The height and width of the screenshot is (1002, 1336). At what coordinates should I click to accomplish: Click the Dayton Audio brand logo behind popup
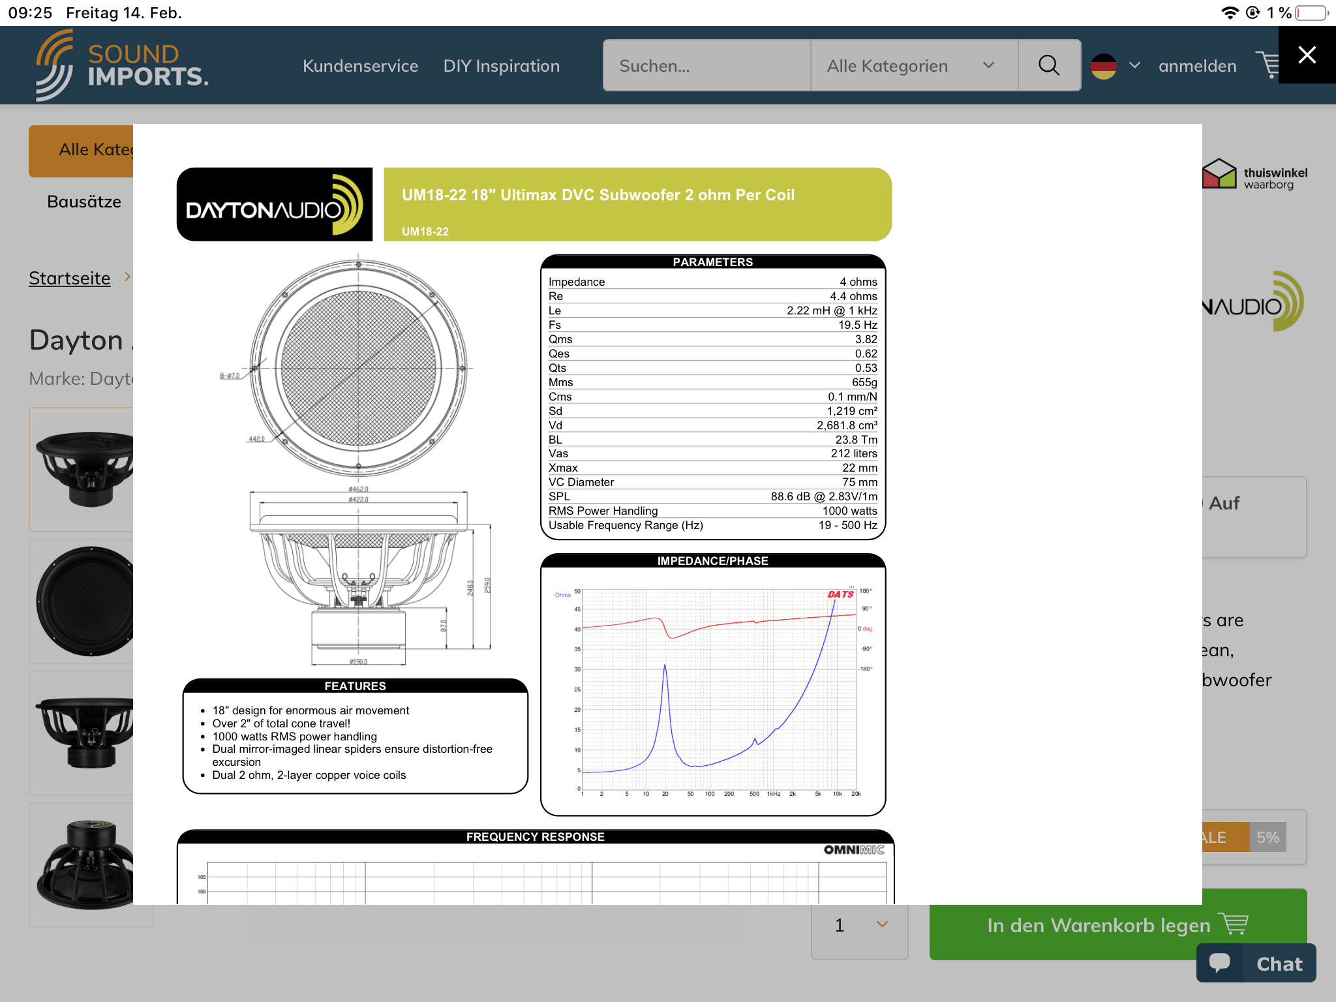[1253, 301]
